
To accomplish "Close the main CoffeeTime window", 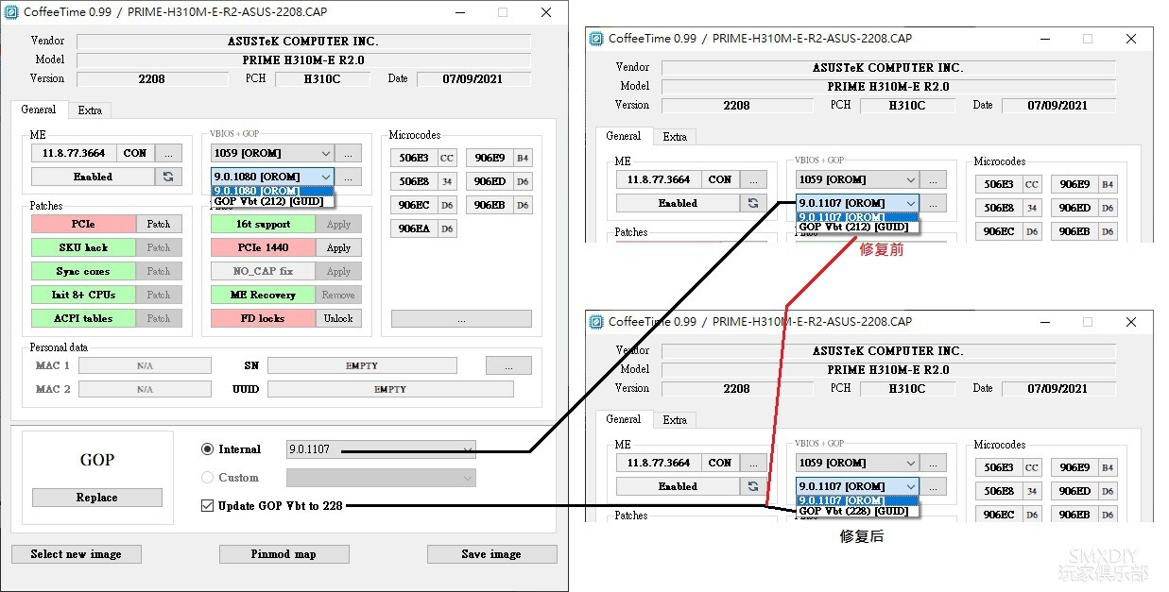I will click(x=546, y=12).
